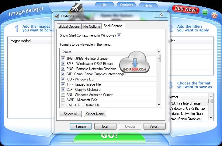The width and height of the screenshot is (222, 146).
Task: Check AWD - Microsoft FAX
Action: (63, 100)
